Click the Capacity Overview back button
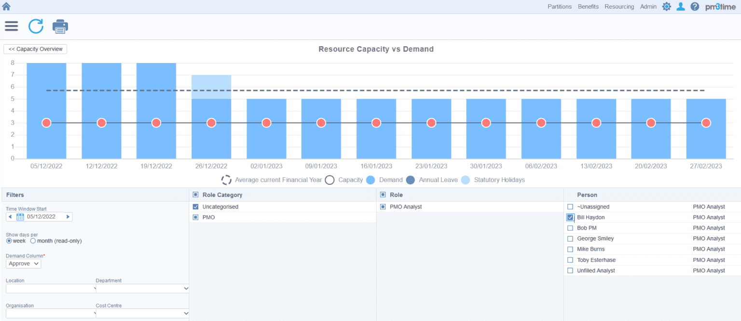The image size is (741, 321). pos(35,49)
